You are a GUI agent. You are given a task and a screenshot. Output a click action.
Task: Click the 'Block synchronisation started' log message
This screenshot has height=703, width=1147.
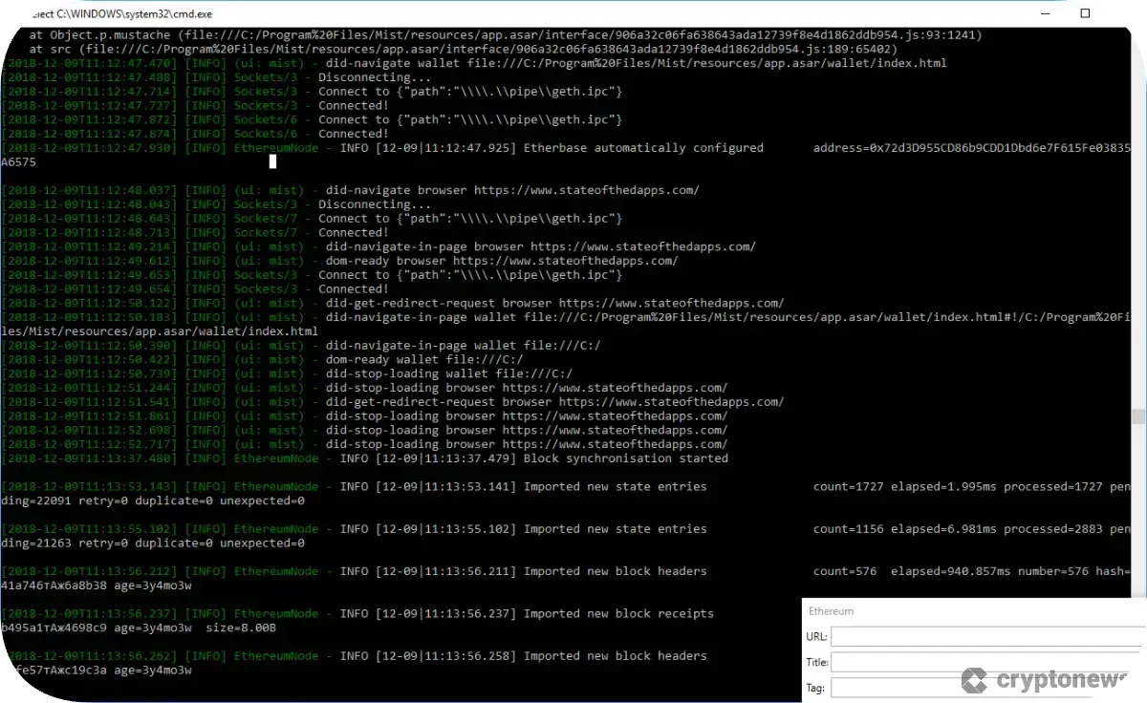pos(625,458)
